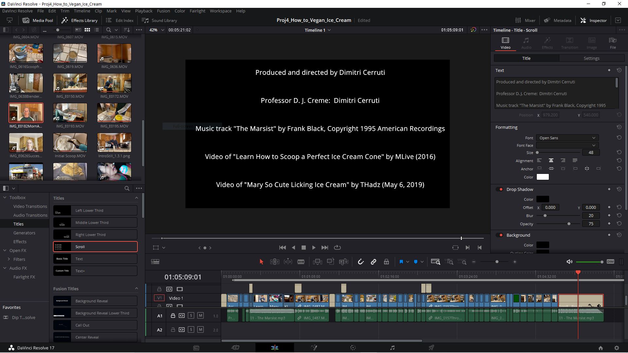
Task: Open the Mixer panel
Action: [525, 20]
